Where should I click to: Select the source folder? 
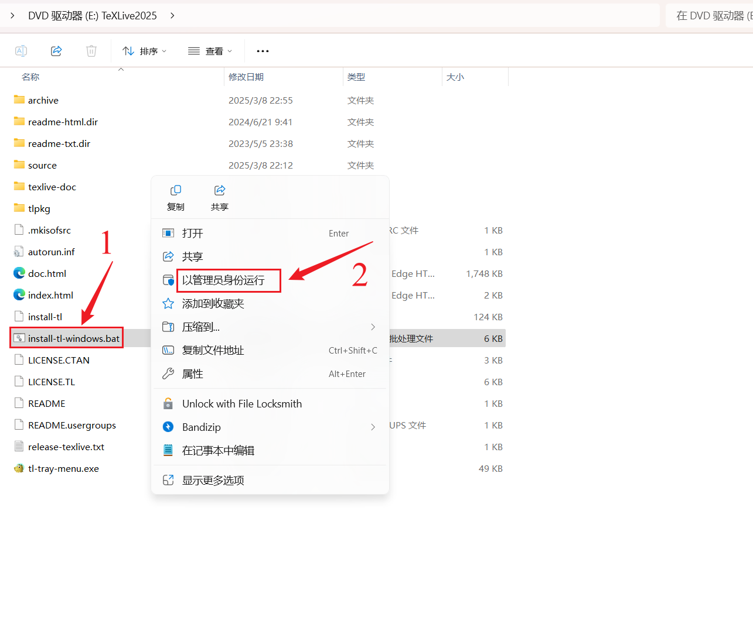click(42, 165)
